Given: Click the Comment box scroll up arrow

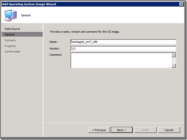Looking at the screenshot, I should point(174,55).
